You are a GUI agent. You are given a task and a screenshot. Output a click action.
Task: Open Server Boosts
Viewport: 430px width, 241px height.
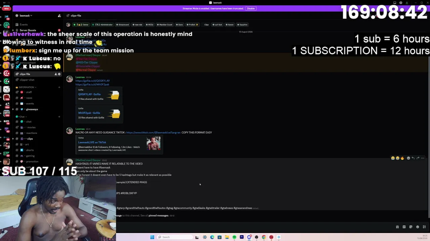coord(38,30)
